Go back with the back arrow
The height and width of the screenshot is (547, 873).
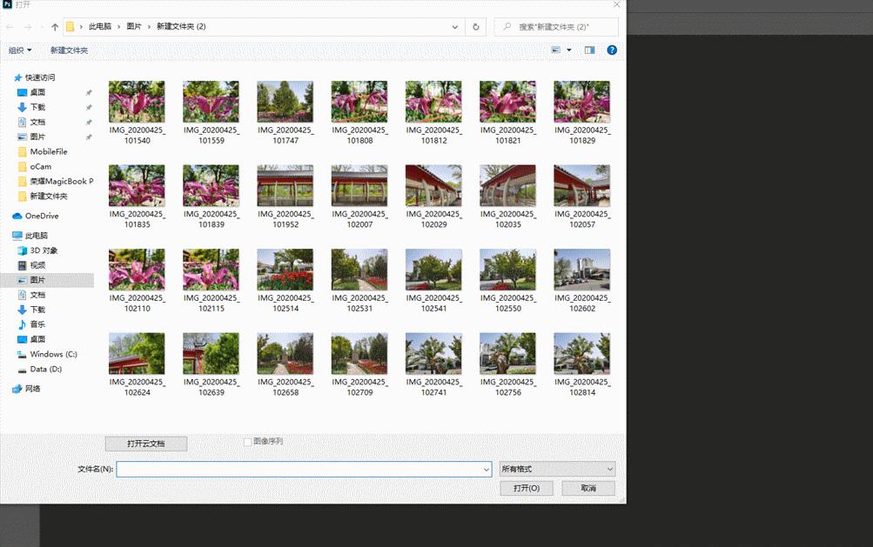pyautogui.click(x=9, y=26)
